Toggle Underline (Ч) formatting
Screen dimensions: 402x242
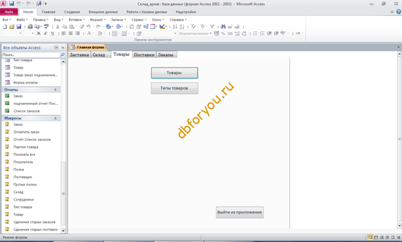click(x=52, y=33)
